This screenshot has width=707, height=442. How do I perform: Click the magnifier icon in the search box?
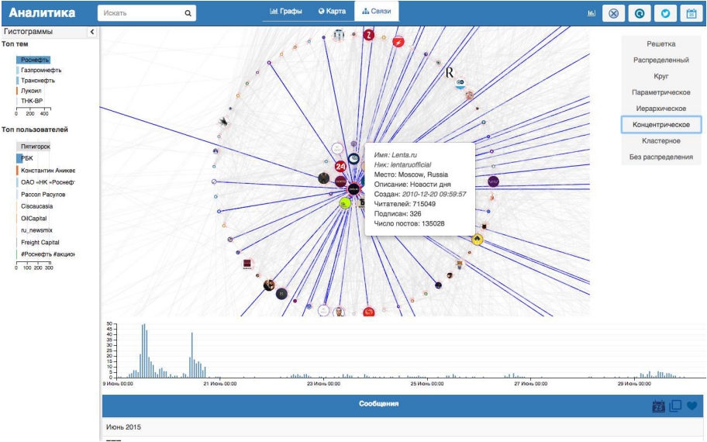coord(188,13)
